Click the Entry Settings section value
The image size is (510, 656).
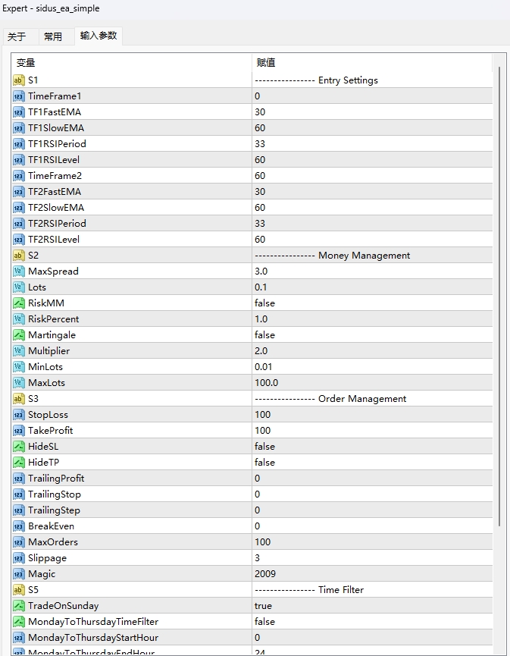point(316,80)
